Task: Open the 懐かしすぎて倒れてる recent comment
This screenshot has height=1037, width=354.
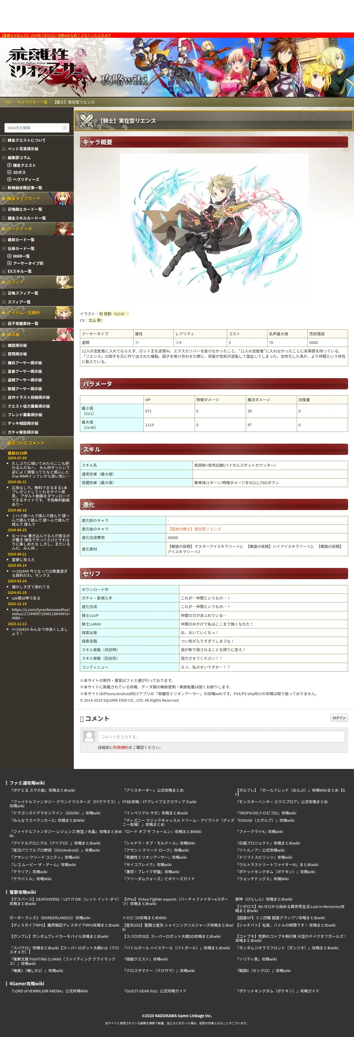Action: tap(31, 587)
